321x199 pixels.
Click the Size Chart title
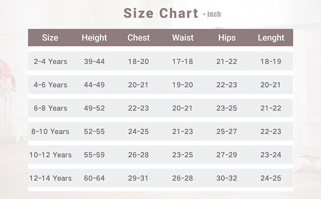pyautogui.click(x=161, y=13)
